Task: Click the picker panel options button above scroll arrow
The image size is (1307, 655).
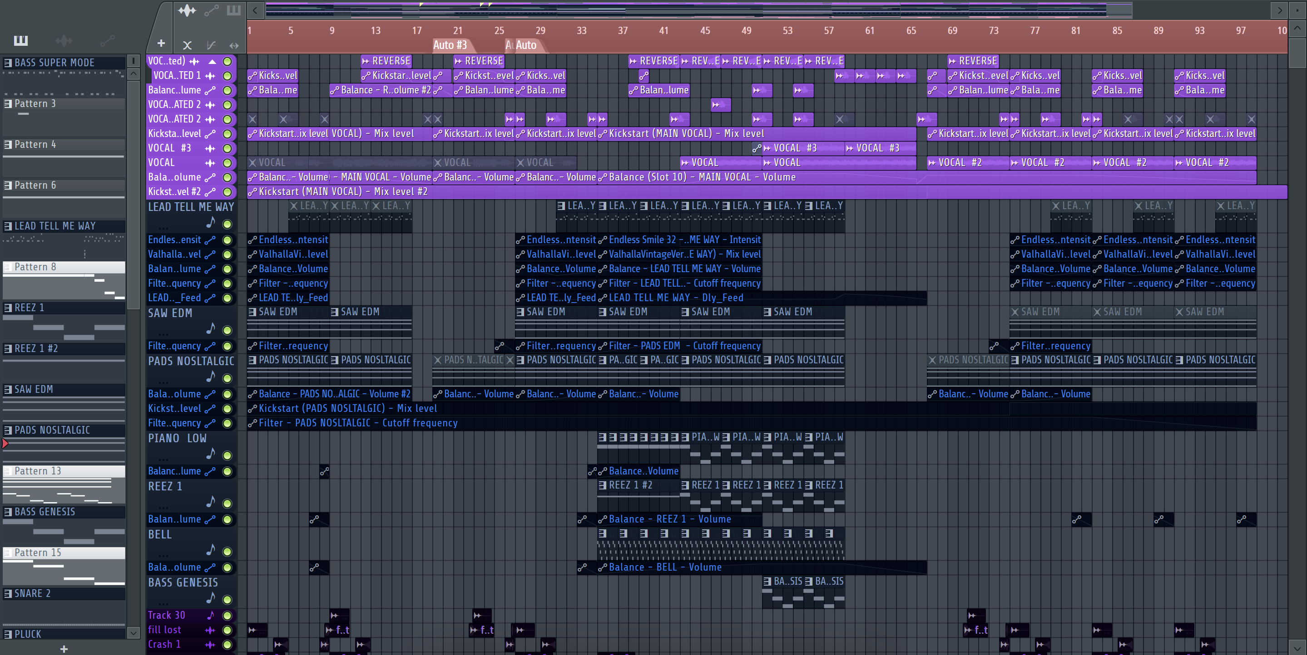Action: (134, 61)
